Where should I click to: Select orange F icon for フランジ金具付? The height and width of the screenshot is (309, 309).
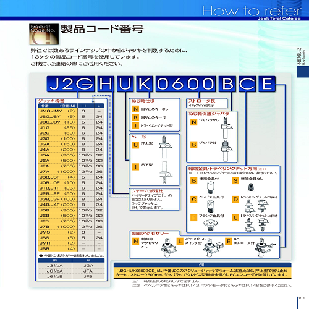pyautogui.click(x=194, y=218)
